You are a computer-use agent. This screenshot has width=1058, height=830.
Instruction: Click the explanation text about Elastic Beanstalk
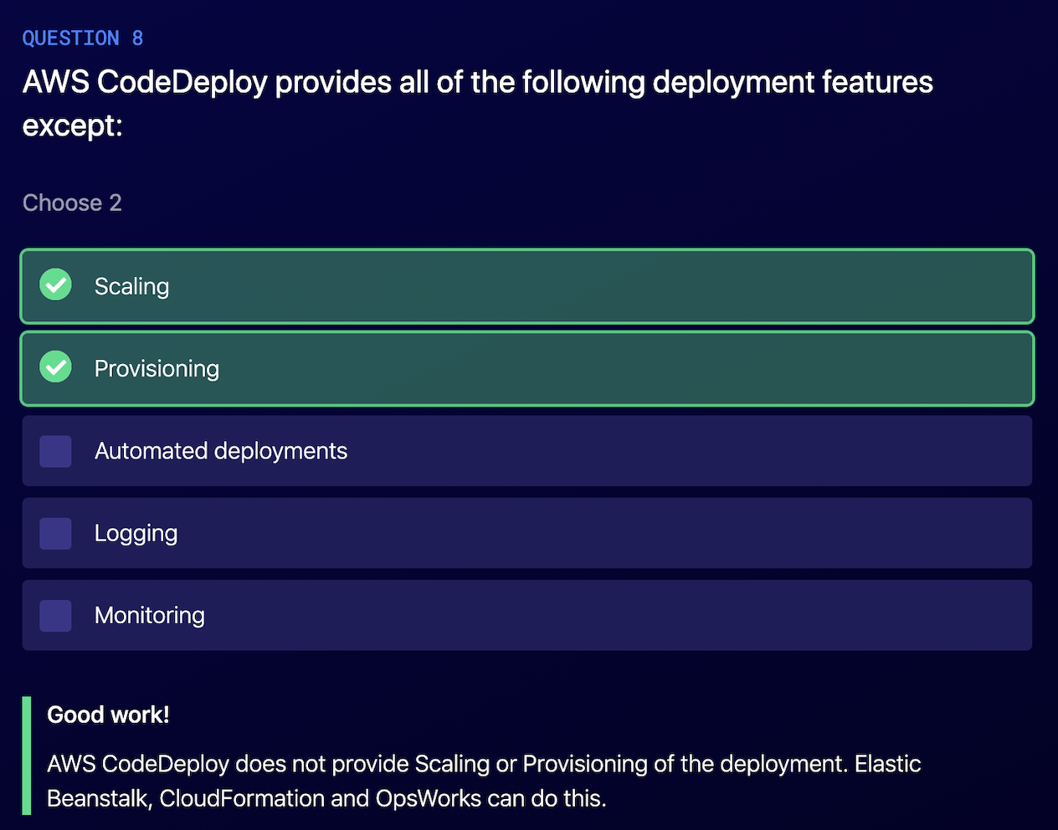pyautogui.click(x=483, y=781)
